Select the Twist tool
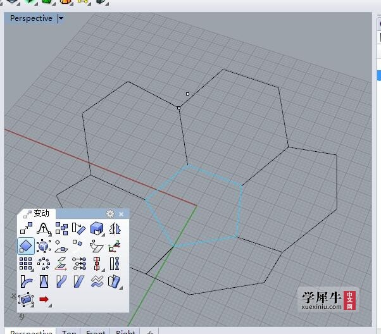 pyautogui.click(x=115, y=264)
